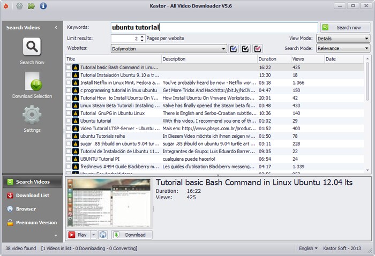Viewport: 375px width, 256px height.
Task: Open the blue info icon
Action: point(43,6)
